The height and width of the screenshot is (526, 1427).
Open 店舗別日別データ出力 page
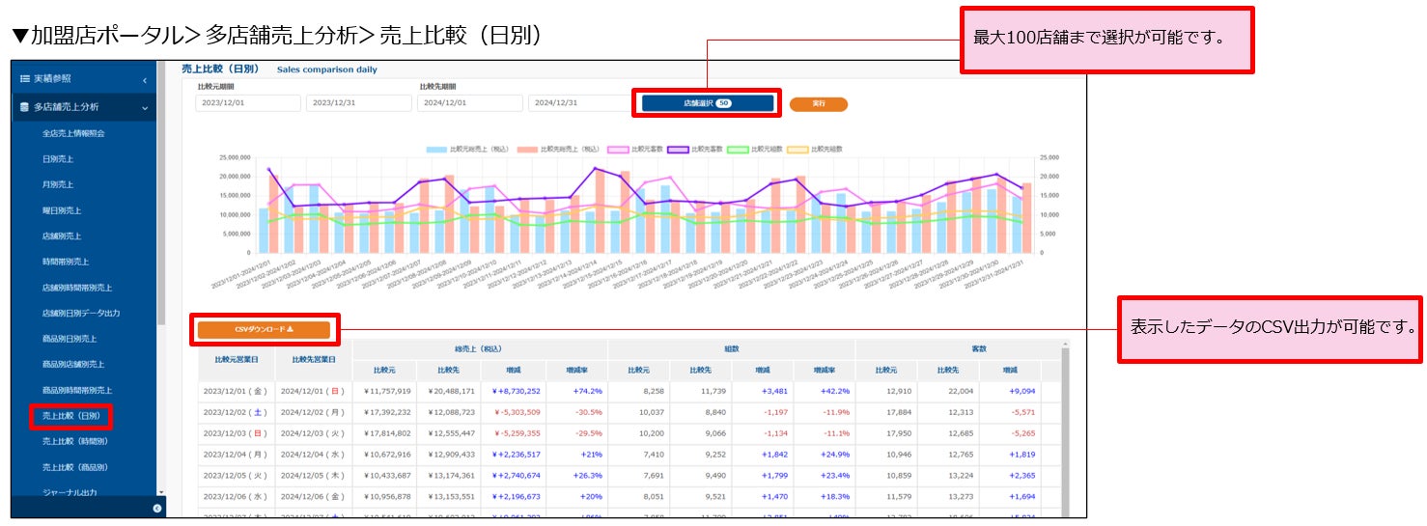coord(81,313)
